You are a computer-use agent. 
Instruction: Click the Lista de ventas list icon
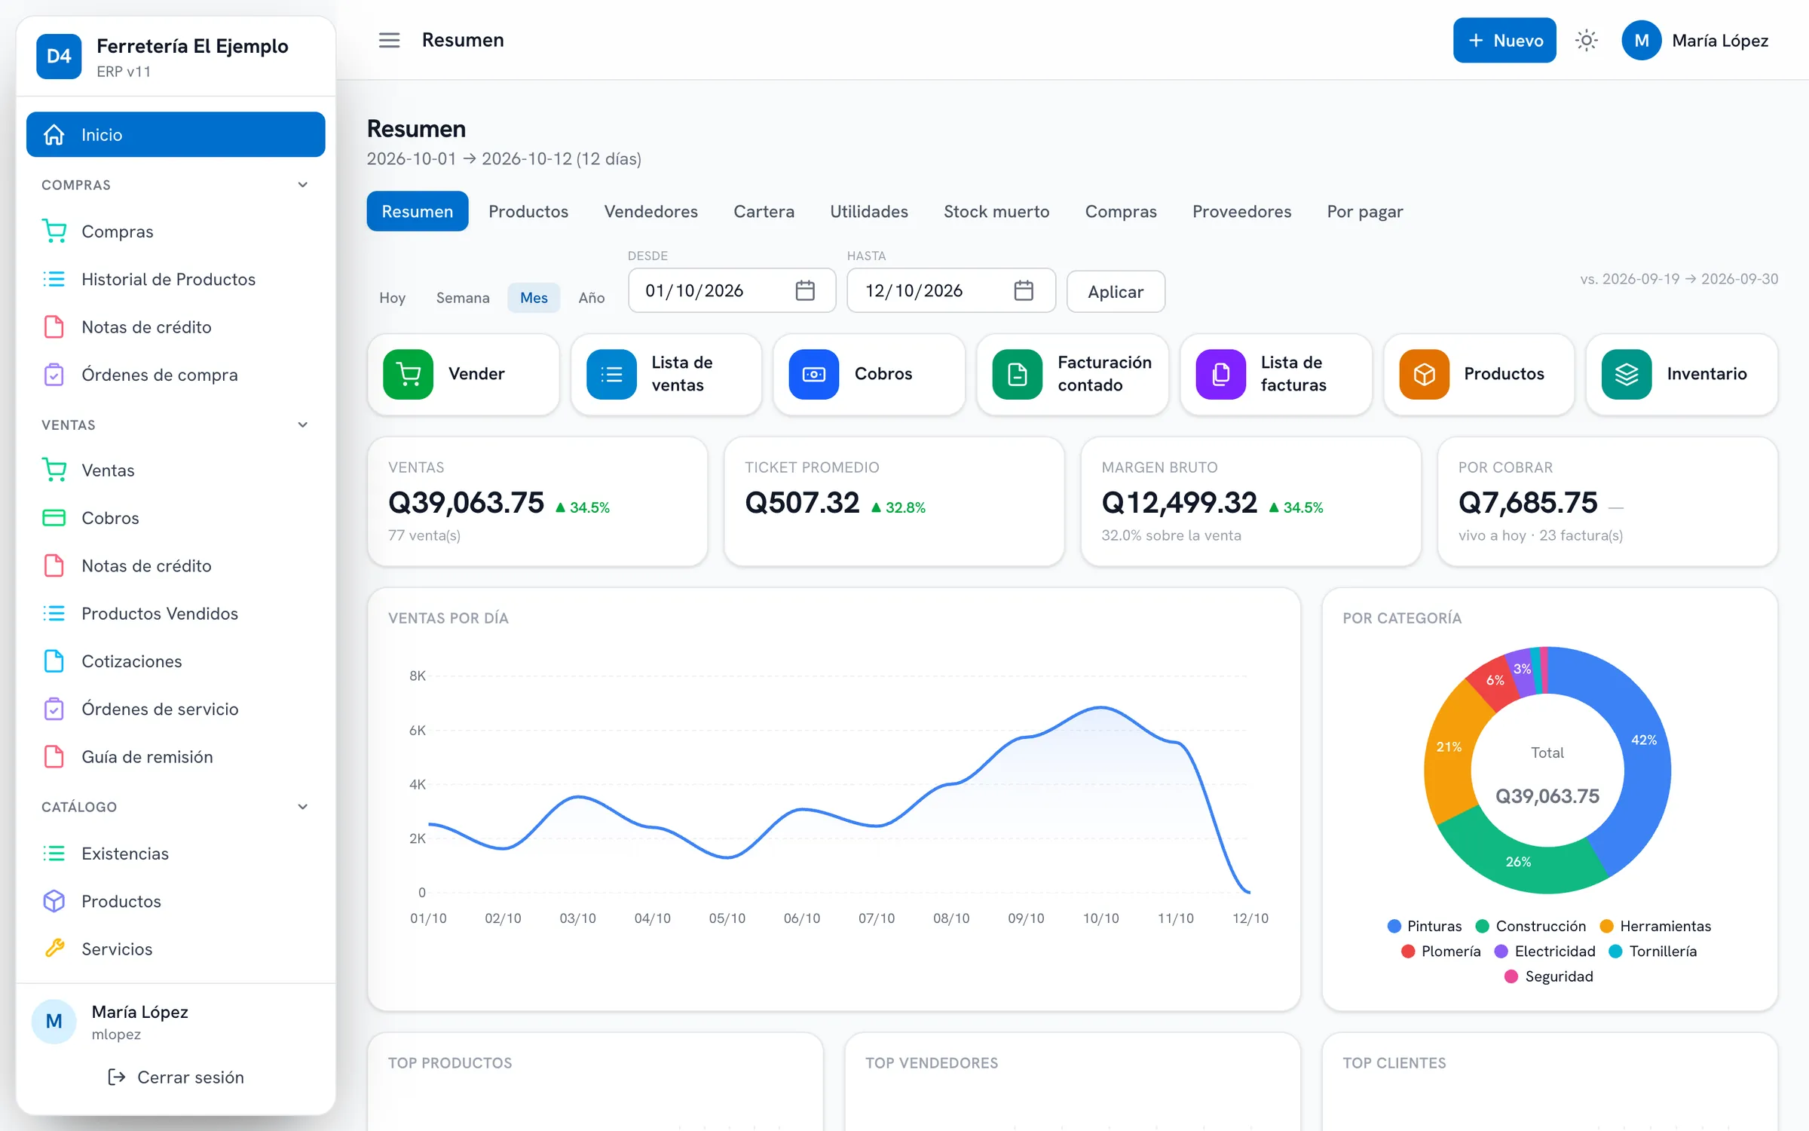click(611, 374)
